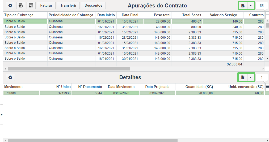This screenshot has height=142, width=269.
Task: Click the N° Documento column header
Action: [x=87, y=87]
